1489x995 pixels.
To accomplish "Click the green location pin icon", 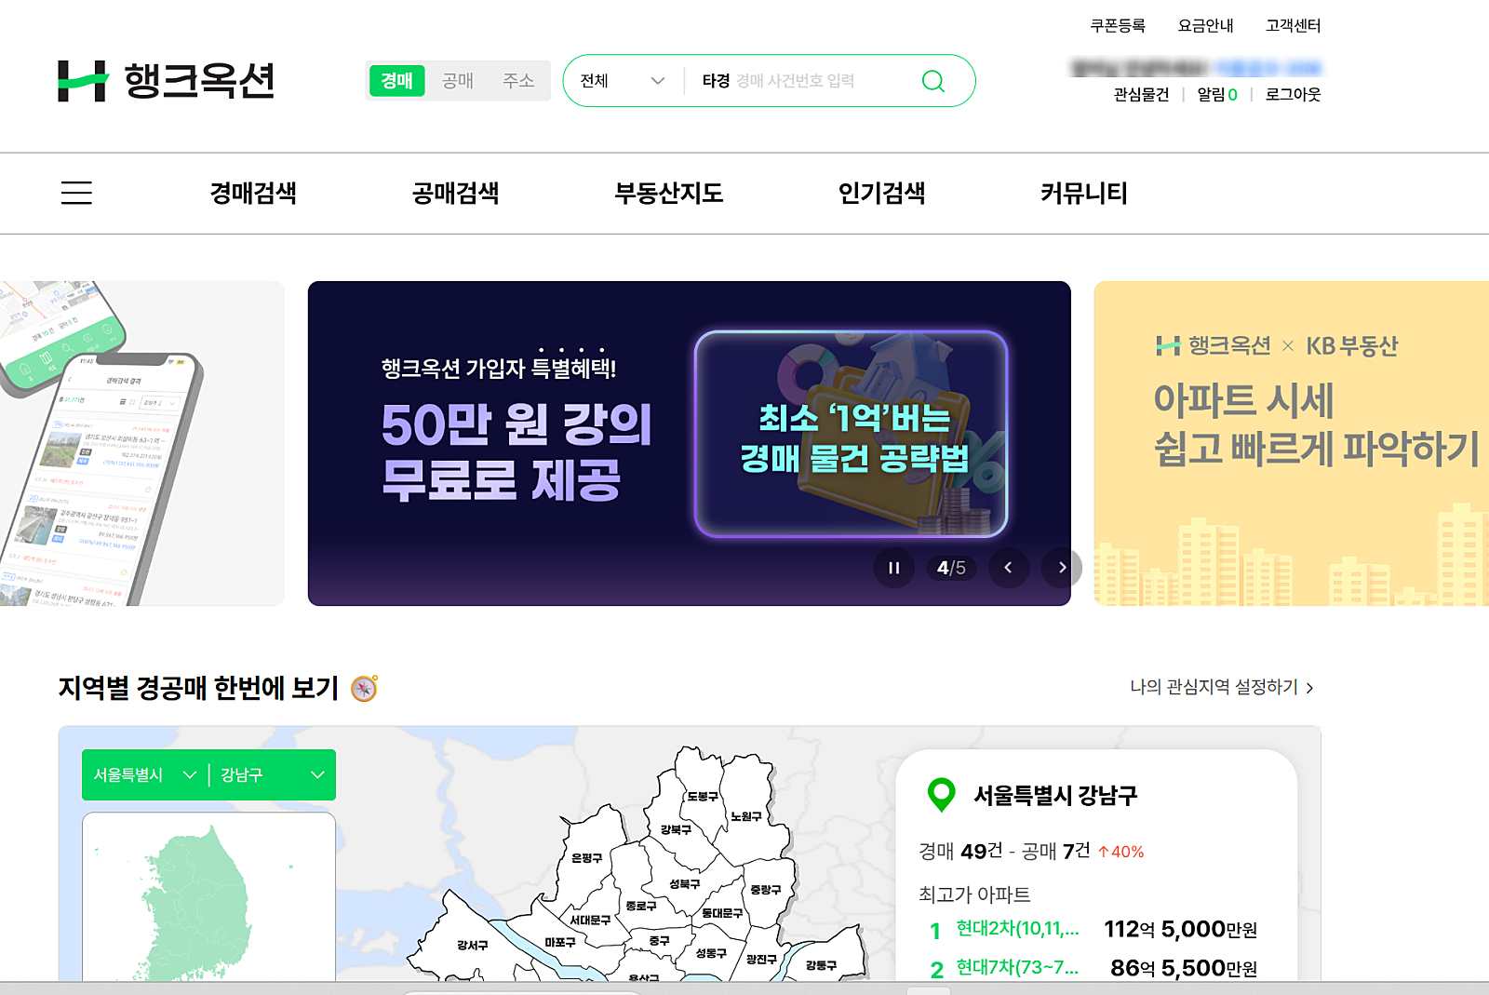I will (x=942, y=795).
